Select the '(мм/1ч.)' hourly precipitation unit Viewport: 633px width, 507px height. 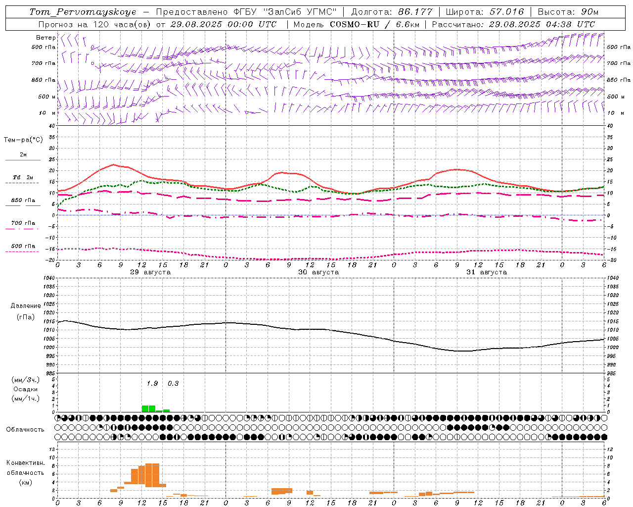26,399
